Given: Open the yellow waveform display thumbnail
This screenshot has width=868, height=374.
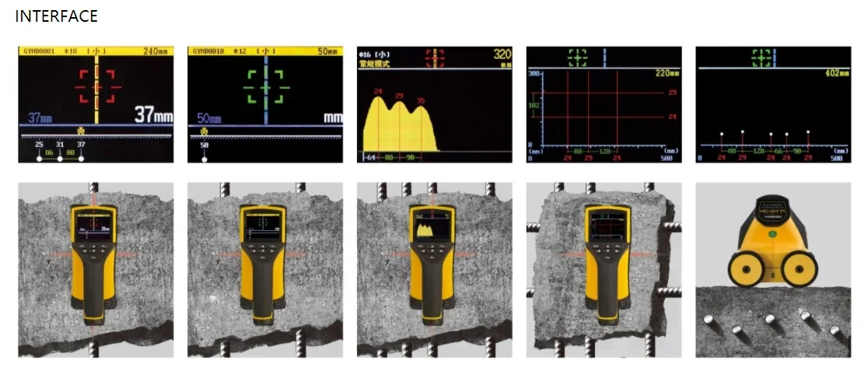Looking at the screenshot, I should 435,104.
